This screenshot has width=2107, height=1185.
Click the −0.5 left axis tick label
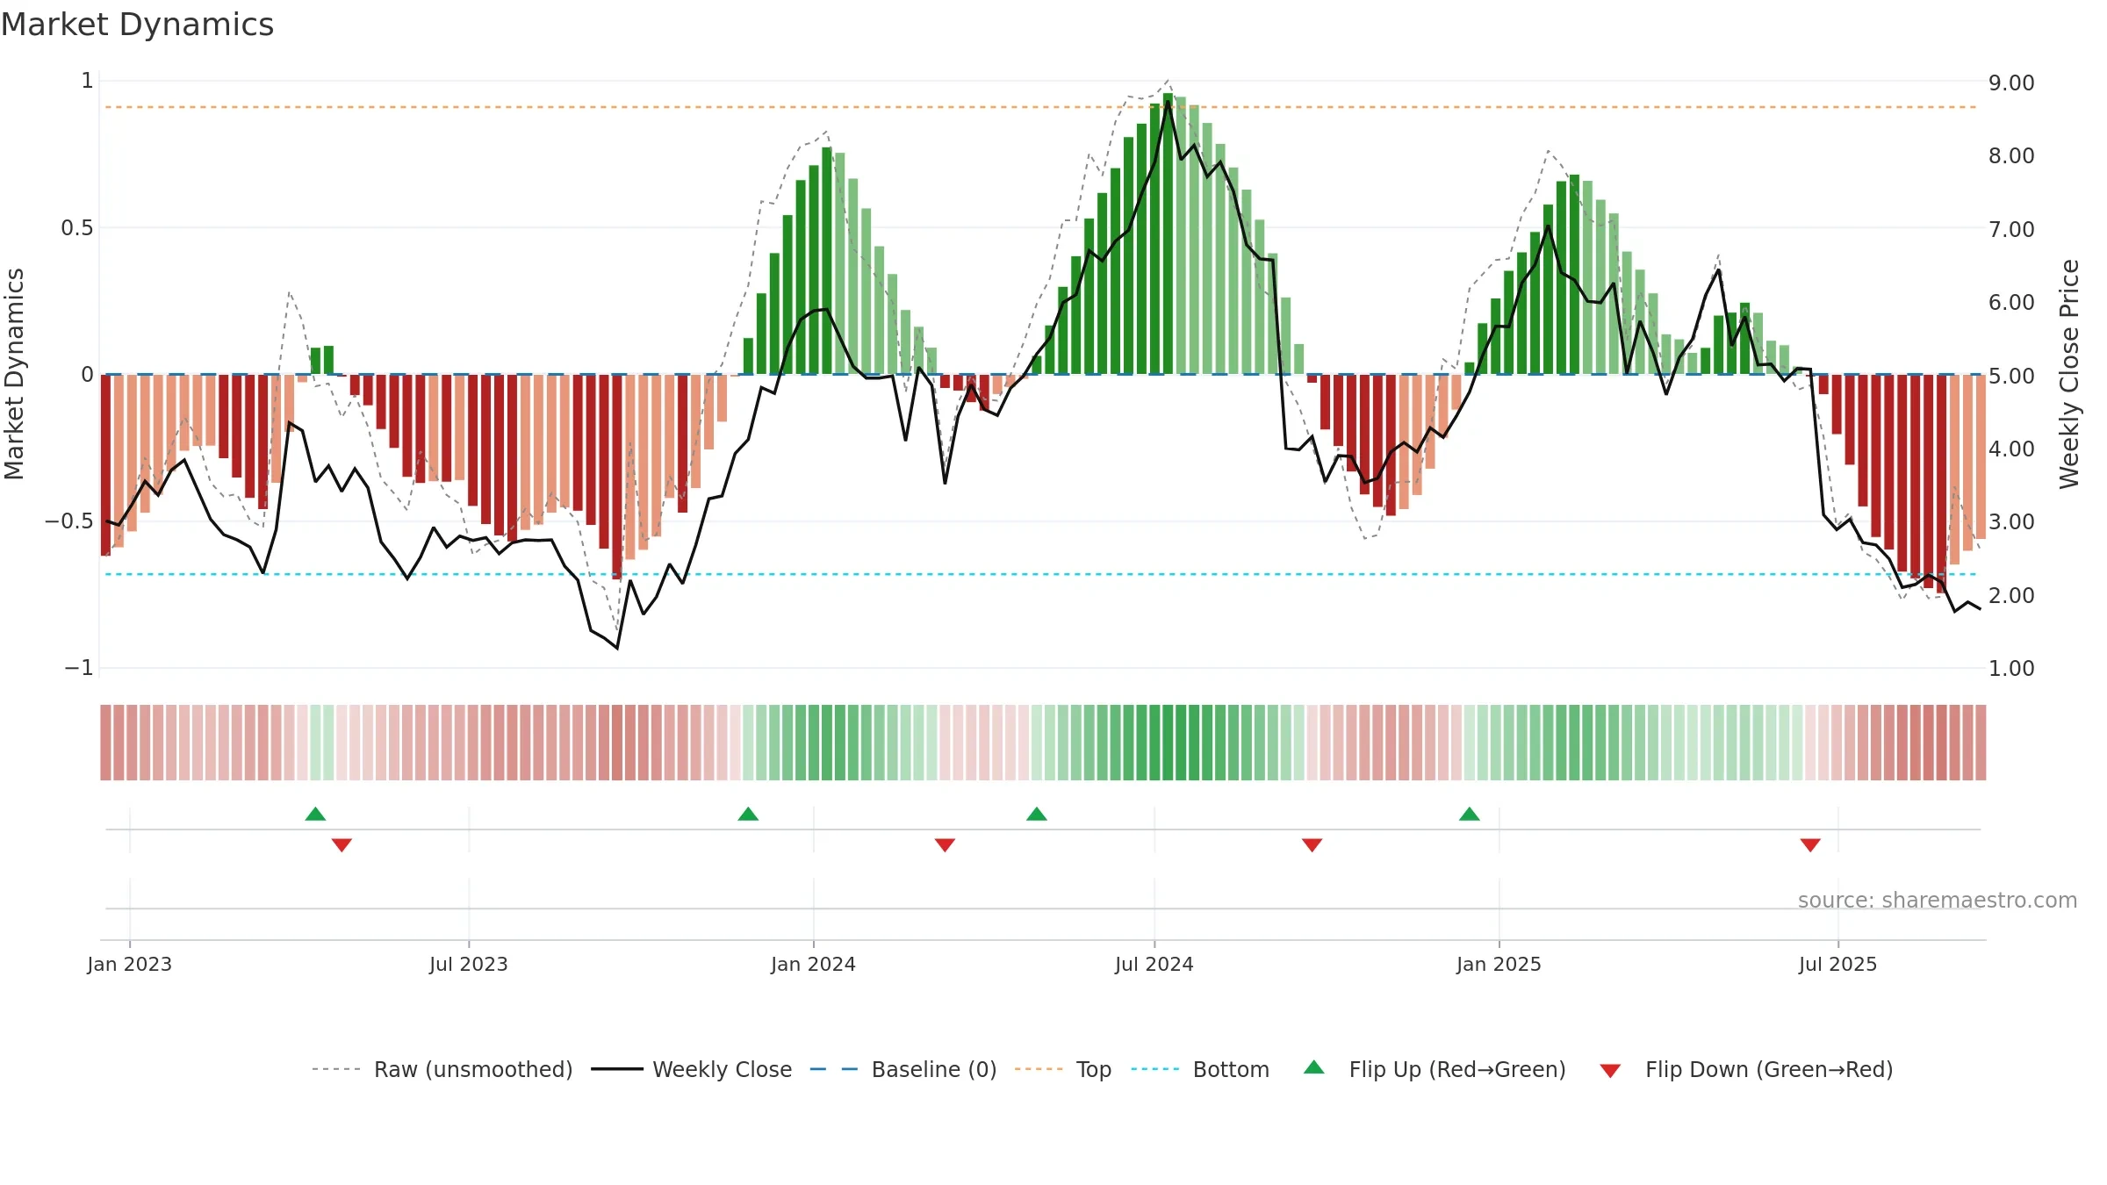(68, 521)
